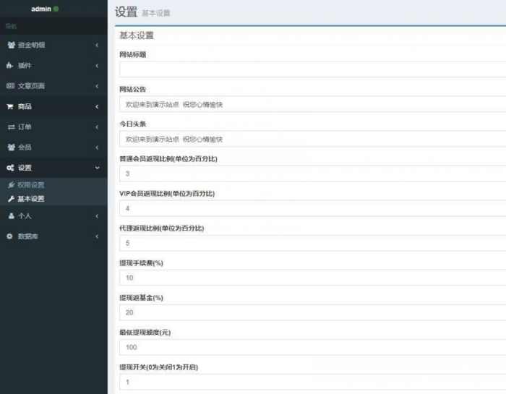The image size is (506, 394).
Task: Expand the 资金明细 menu chevron
Action: (97, 45)
